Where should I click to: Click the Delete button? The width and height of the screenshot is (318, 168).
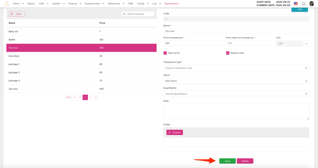click(245, 161)
